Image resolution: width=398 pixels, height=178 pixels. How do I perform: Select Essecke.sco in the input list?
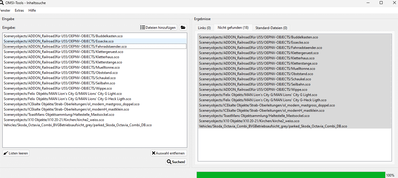point(59,41)
